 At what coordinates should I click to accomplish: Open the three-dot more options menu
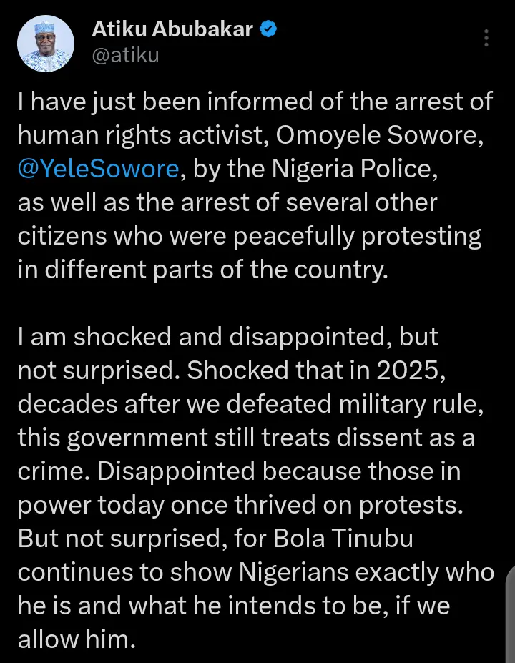[x=487, y=39]
